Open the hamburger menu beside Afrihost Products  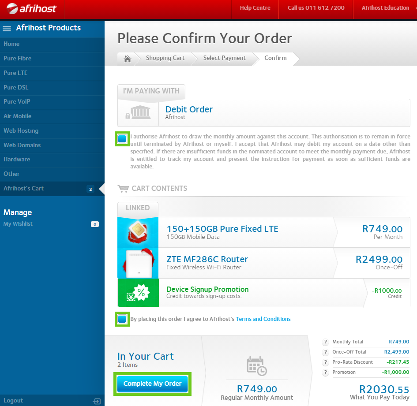[x=7, y=29]
